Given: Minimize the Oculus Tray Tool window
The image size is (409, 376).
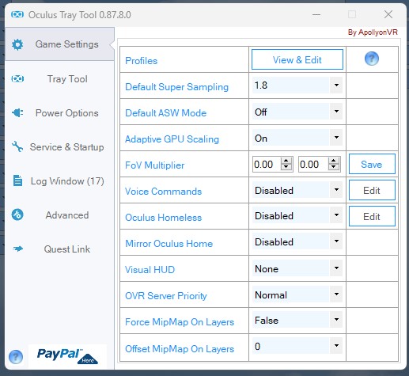Looking at the screenshot, I should point(316,14).
